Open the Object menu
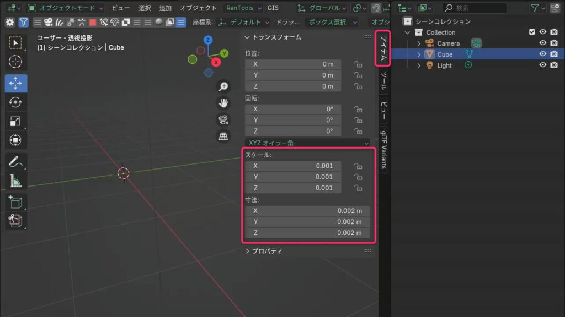 [x=198, y=8]
